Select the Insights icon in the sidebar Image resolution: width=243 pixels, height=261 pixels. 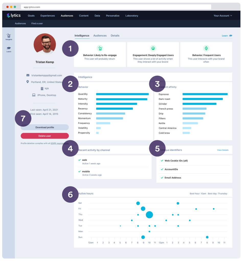pyautogui.click(x=9, y=36)
